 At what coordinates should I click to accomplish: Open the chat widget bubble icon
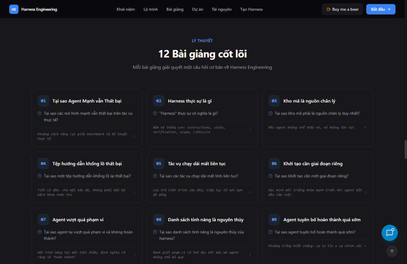pos(390,232)
